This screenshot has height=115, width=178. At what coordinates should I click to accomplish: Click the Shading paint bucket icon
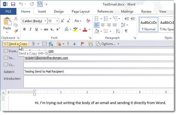tap(97, 31)
